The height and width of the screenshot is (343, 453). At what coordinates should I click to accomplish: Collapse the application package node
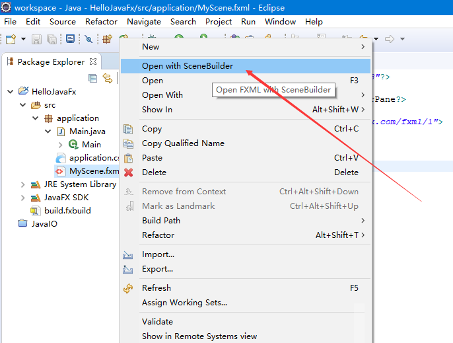[36, 118]
